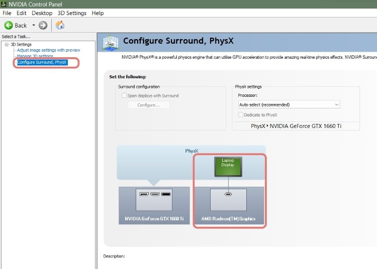Viewport: 377px width, 269px height.
Task: Open the Help menu
Action: pos(98,13)
